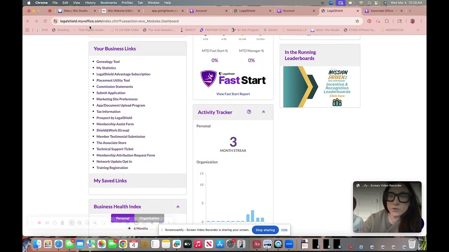Open the View Fast Start Report link

pos(233,94)
